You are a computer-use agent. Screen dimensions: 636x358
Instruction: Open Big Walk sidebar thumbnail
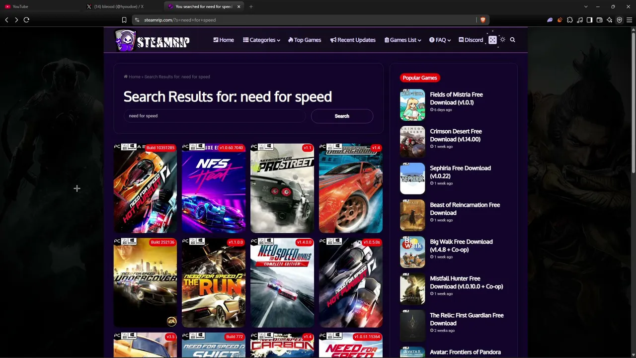(412, 252)
